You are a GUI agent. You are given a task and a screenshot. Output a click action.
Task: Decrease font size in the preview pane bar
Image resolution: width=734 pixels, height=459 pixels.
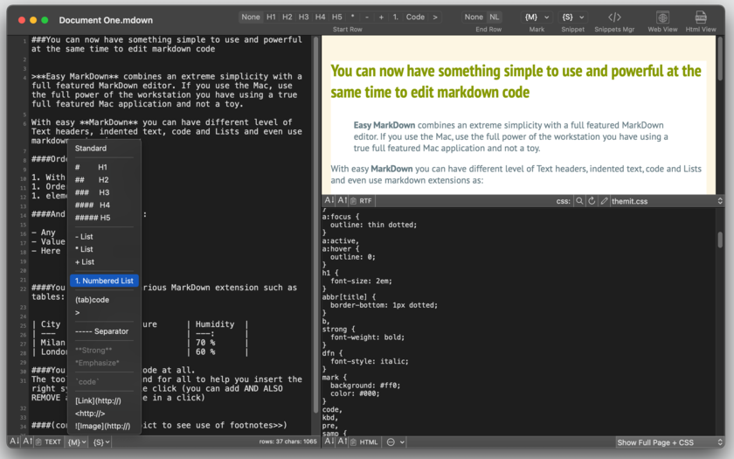[x=329, y=200]
